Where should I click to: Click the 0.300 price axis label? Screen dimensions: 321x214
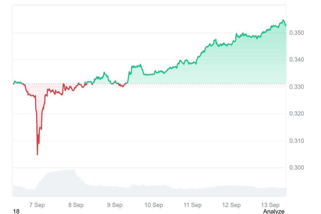(297, 167)
